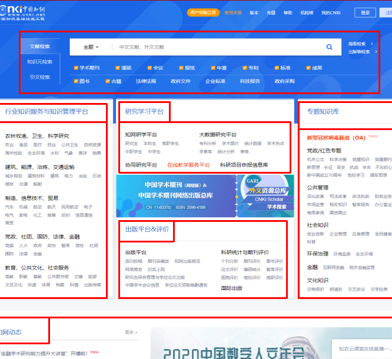Open 机构馆 in the top bar
The image size is (392, 359).
pos(307,13)
